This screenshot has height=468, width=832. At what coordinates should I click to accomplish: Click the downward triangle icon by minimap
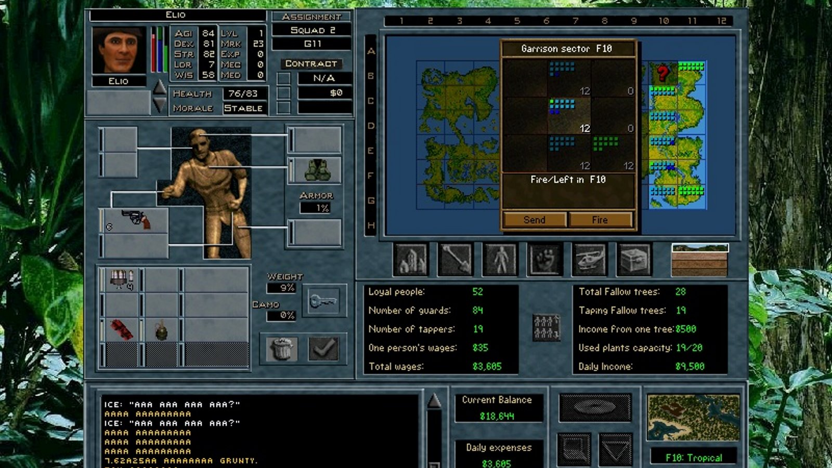point(616,449)
